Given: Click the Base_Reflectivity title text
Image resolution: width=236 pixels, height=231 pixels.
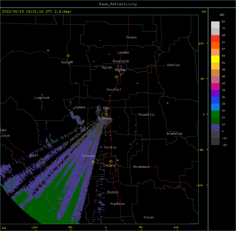Looking at the screenshot, I should pos(118,4).
